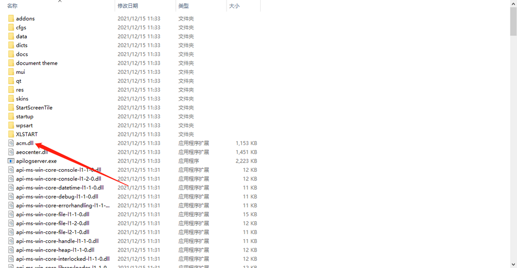
Task: Click the api-ms-win-core-debug-l1-1-0.dll file icon
Action: 11,196
